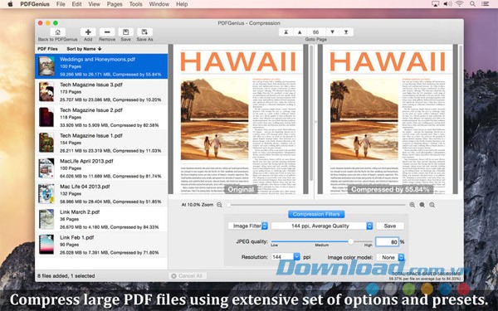Viewport: 498px width, 311px height.
Task: Click the filled zoom-to-fit magnifier icon
Action: coord(422,205)
